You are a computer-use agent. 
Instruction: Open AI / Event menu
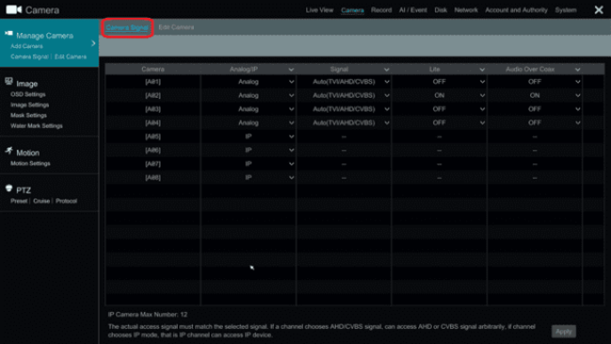413,10
